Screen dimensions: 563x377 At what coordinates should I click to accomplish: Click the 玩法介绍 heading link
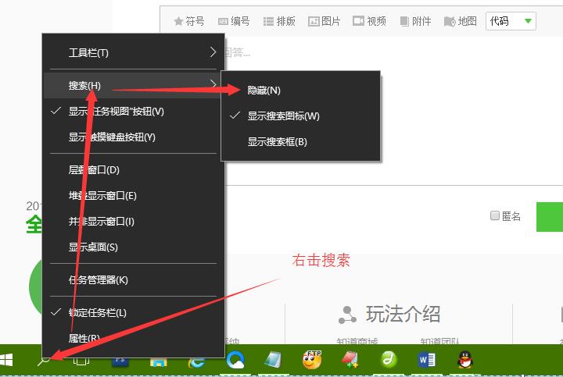[x=403, y=314]
